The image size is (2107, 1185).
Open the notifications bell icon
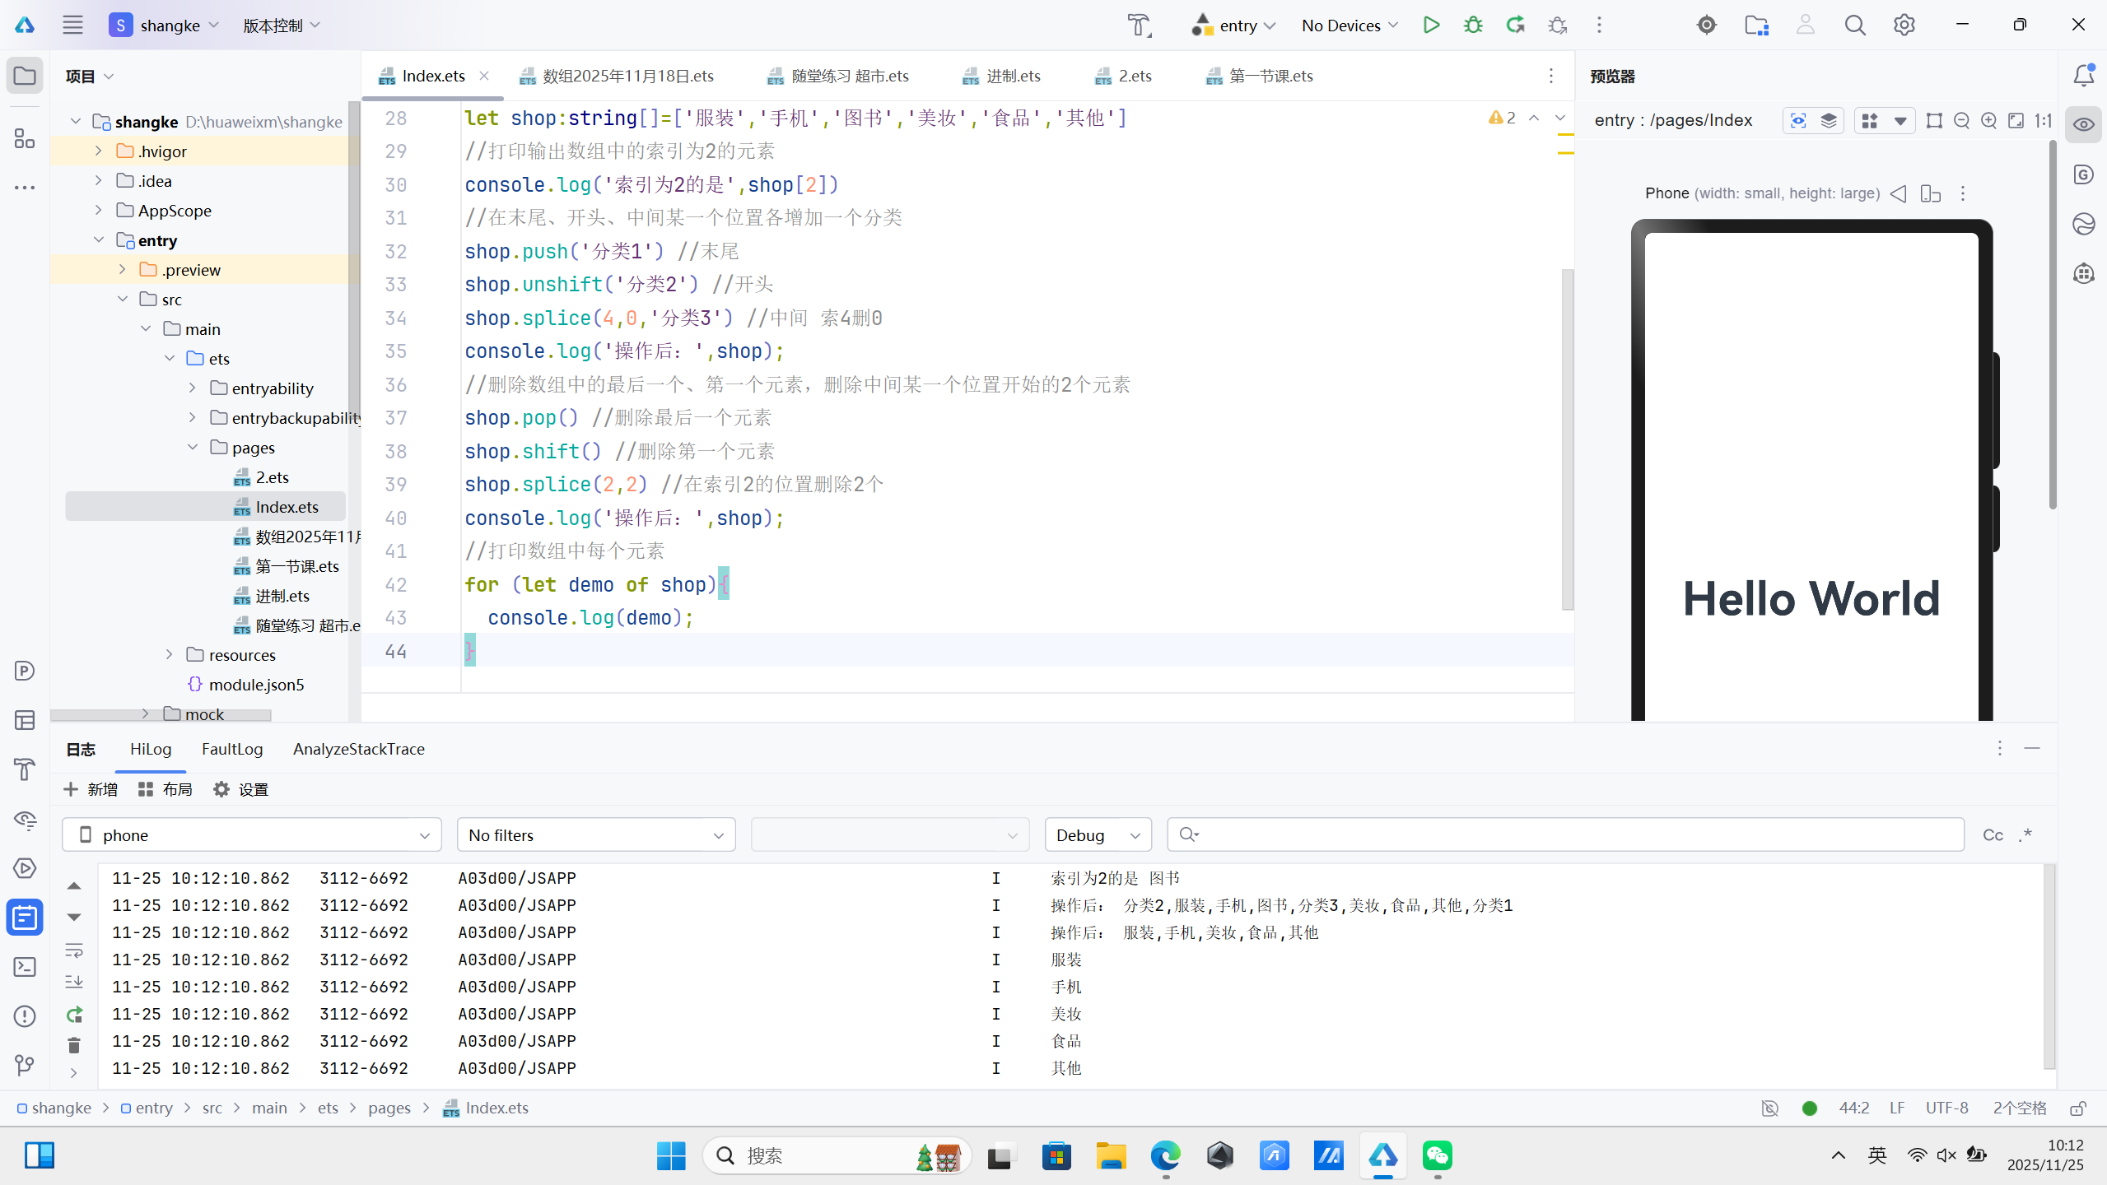(2083, 76)
